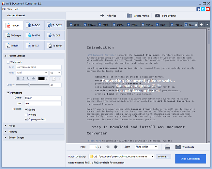Screen dimensions: 212x169
Task: Click the Owner password field
Action: (43, 98)
